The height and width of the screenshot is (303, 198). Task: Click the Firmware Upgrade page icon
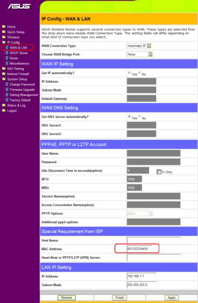point(7,90)
